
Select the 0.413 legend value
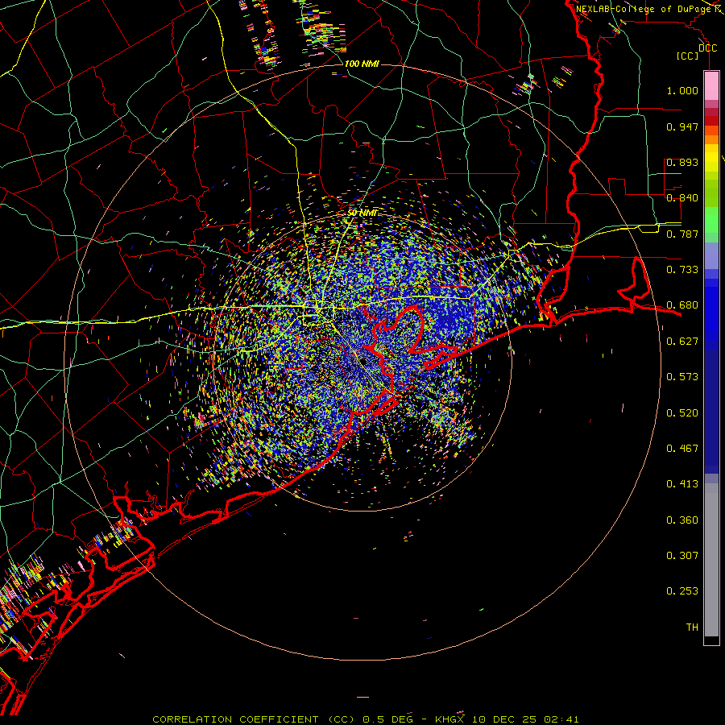point(682,484)
